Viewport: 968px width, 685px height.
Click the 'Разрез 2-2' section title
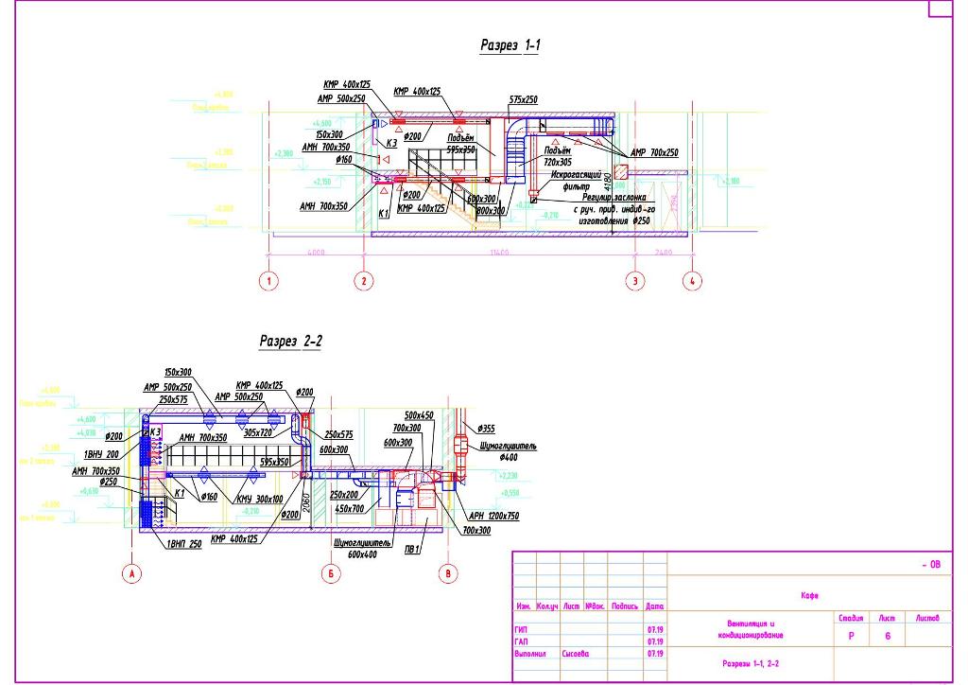click(290, 341)
